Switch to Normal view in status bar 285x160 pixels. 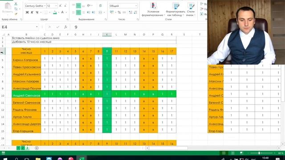tap(224, 153)
